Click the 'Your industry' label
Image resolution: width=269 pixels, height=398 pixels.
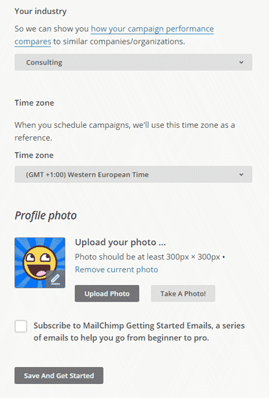tap(40, 11)
